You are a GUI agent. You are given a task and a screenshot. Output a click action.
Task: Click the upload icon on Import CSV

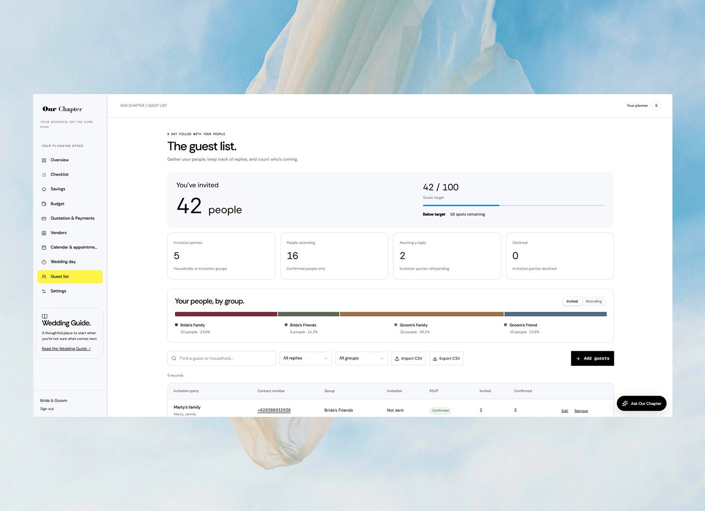click(397, 358)
